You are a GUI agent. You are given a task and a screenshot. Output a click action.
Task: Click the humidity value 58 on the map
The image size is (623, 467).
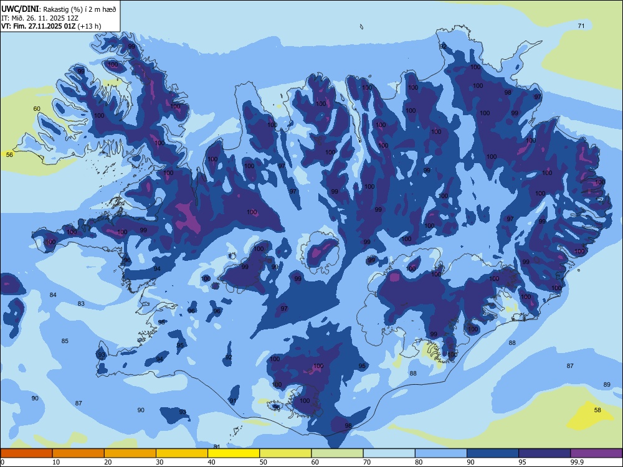tap(597, 410)
